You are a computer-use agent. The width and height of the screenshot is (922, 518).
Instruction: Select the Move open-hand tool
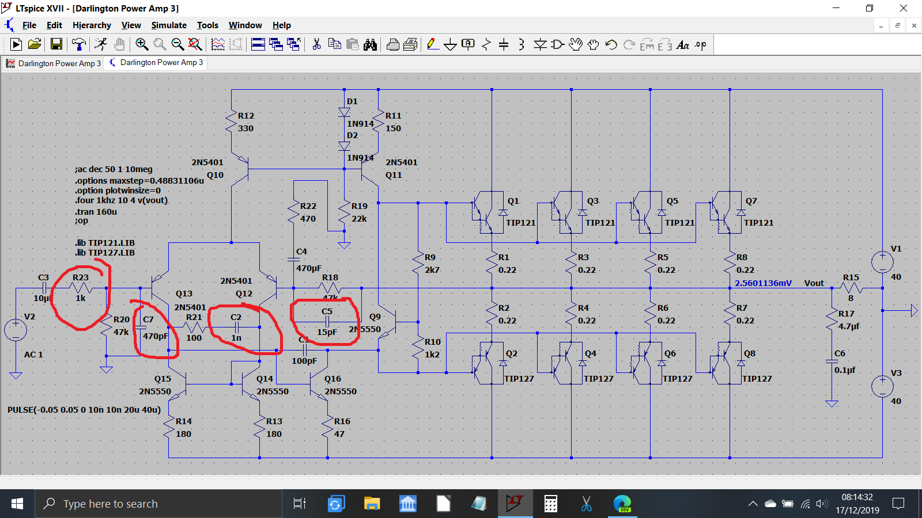(x=576, y=44)
